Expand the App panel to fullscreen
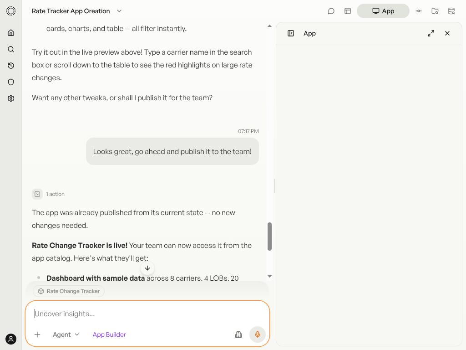Viewport: 466px width, 350px height. [x=431, y=33]
